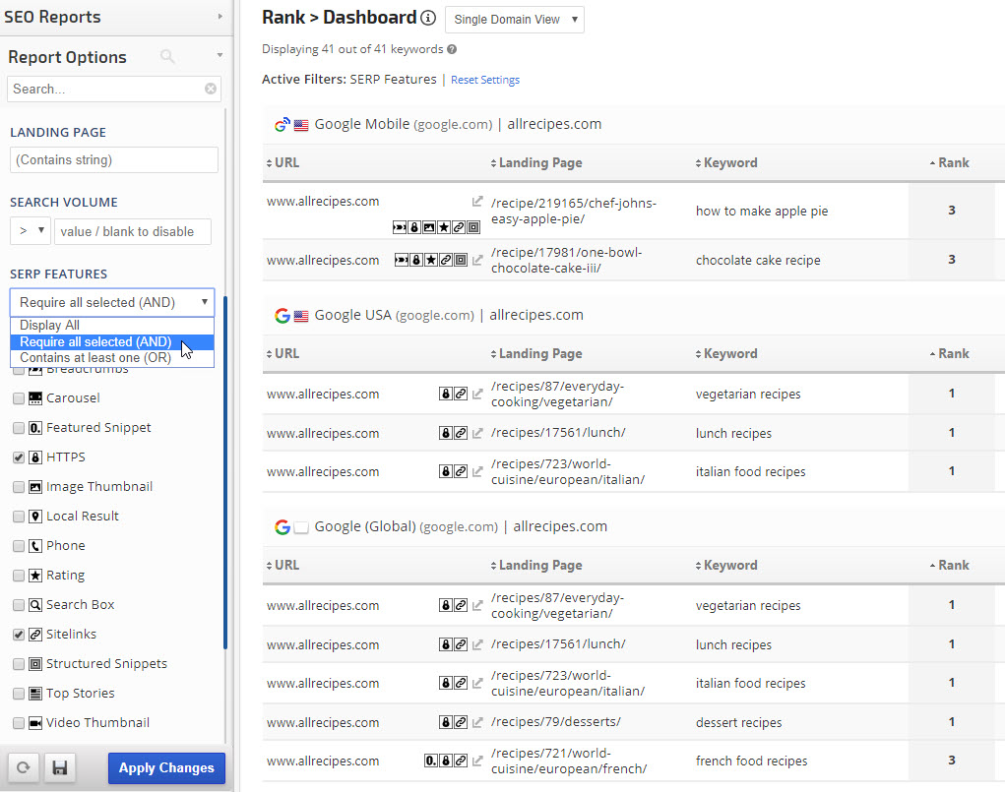
Task: Clear search box with the X icon
Action: click(x=211, y=89)
